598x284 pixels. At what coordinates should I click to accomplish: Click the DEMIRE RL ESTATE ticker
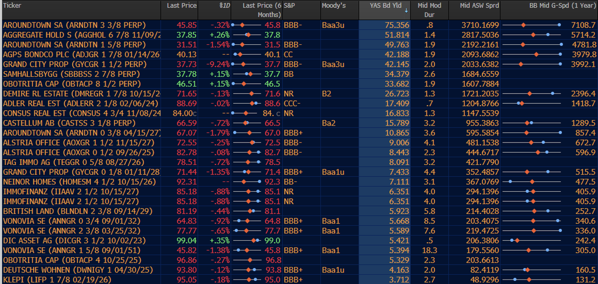click(81, 93)
